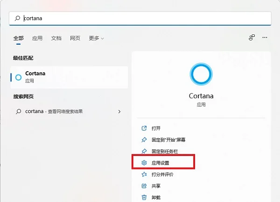Select the 全部 tab

pos(18,38)
